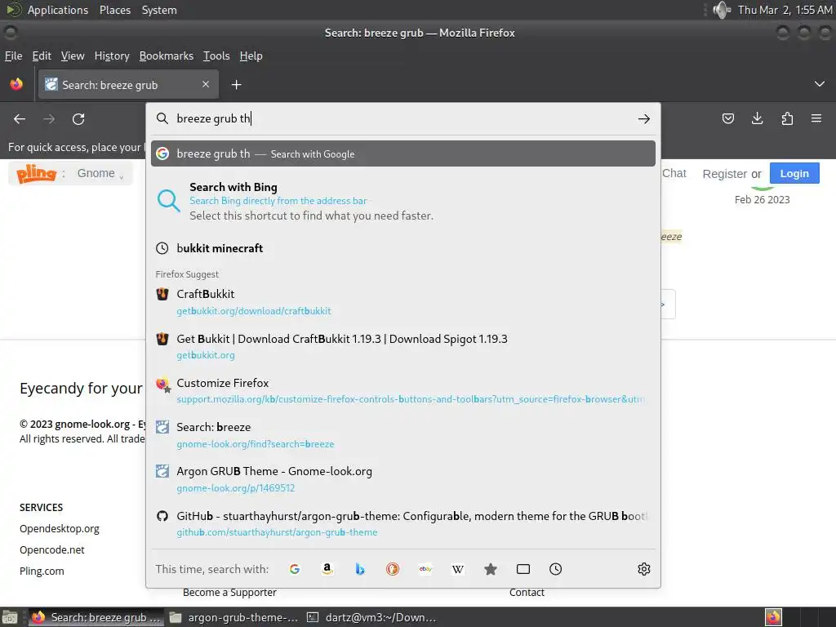The height and width of the screenshot is (627, 836).
Task: Search with Wikipedia one-off icon
Action: (x=458, y=569)
